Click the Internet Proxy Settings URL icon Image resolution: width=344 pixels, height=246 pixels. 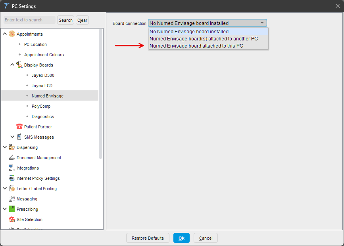(12, 178)
